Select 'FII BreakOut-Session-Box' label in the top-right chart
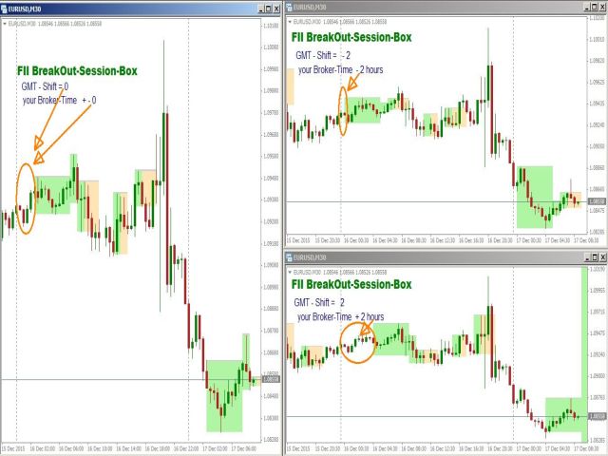The width and height of the screenshot is (608, 456). [x=351, y=37]
